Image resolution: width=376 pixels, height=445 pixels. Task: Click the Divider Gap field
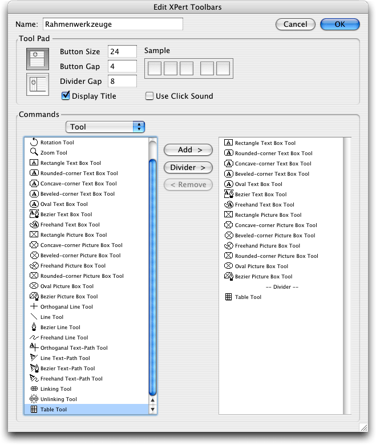click(122, 81)
